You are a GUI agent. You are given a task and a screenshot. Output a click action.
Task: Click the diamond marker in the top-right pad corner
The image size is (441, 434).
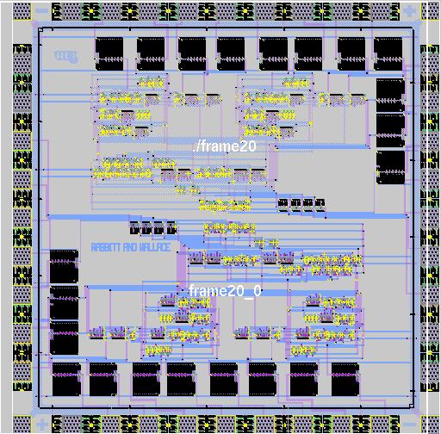point(409,11)
